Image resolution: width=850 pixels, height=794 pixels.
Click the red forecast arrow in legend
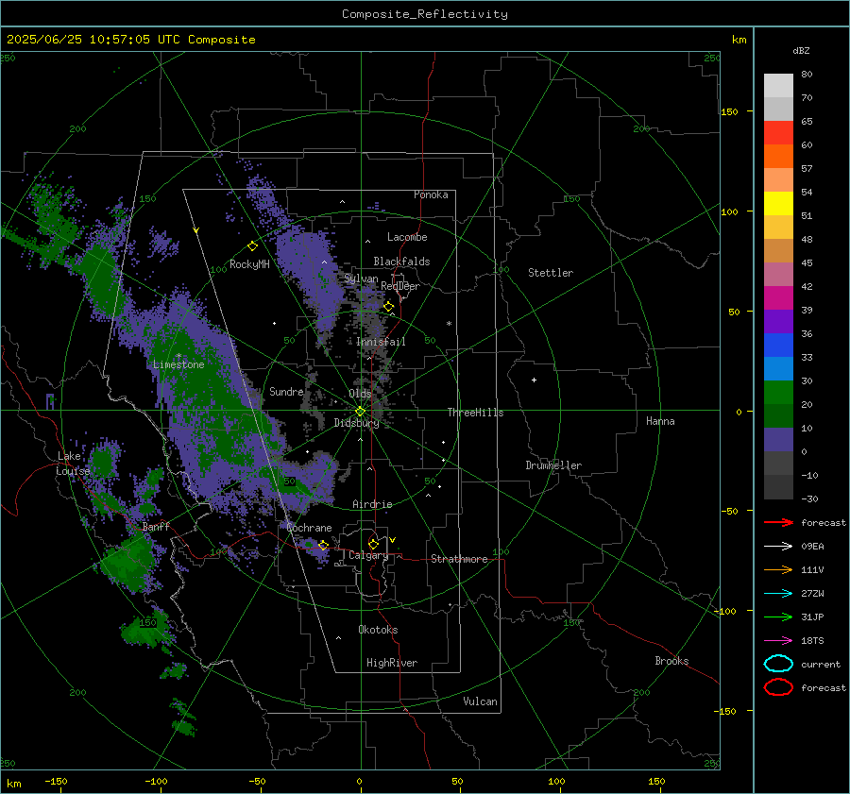778,522
